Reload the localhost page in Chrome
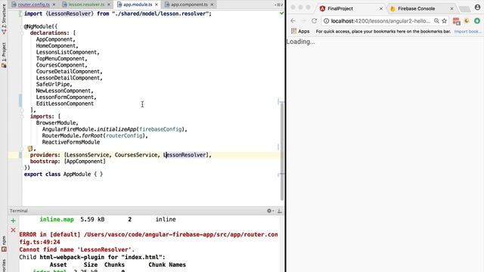 [x=315, y=20]
